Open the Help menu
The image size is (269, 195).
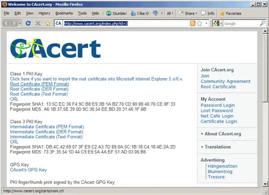click(x=95, y=13)
